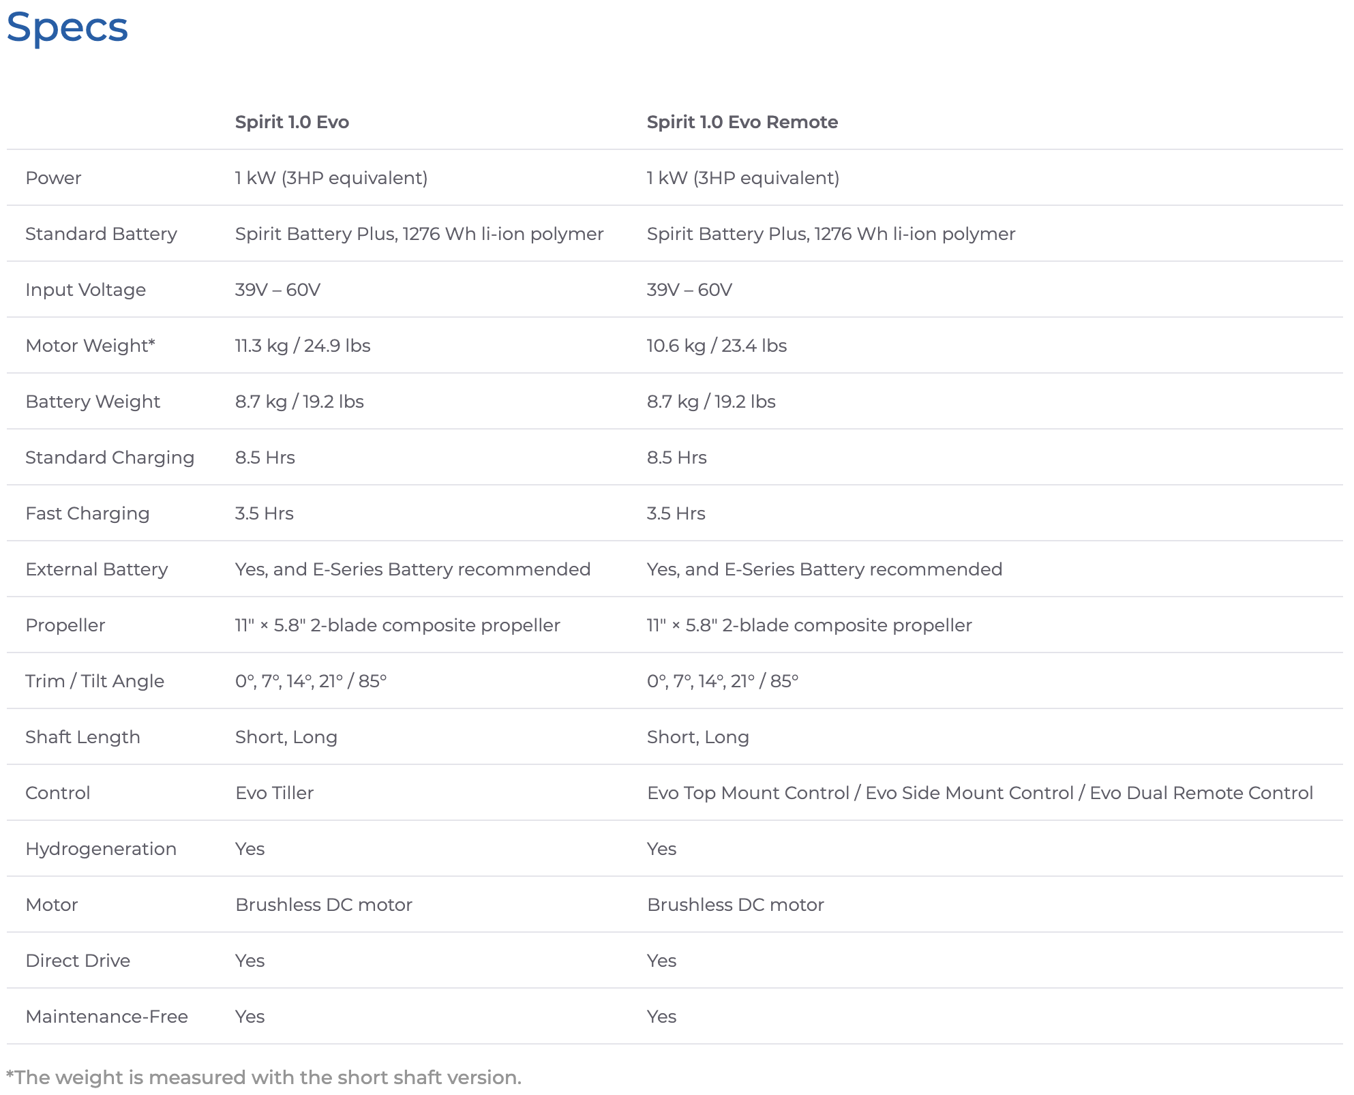This screenshot has width=1354, height=1095.
Task: Select the Spirit 1.0 Evo Remote column header
Action: point(742,122)
